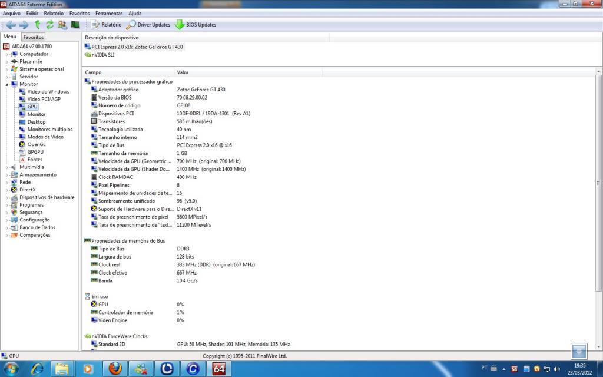Click the Programas icon in the tree

[14, 205]
